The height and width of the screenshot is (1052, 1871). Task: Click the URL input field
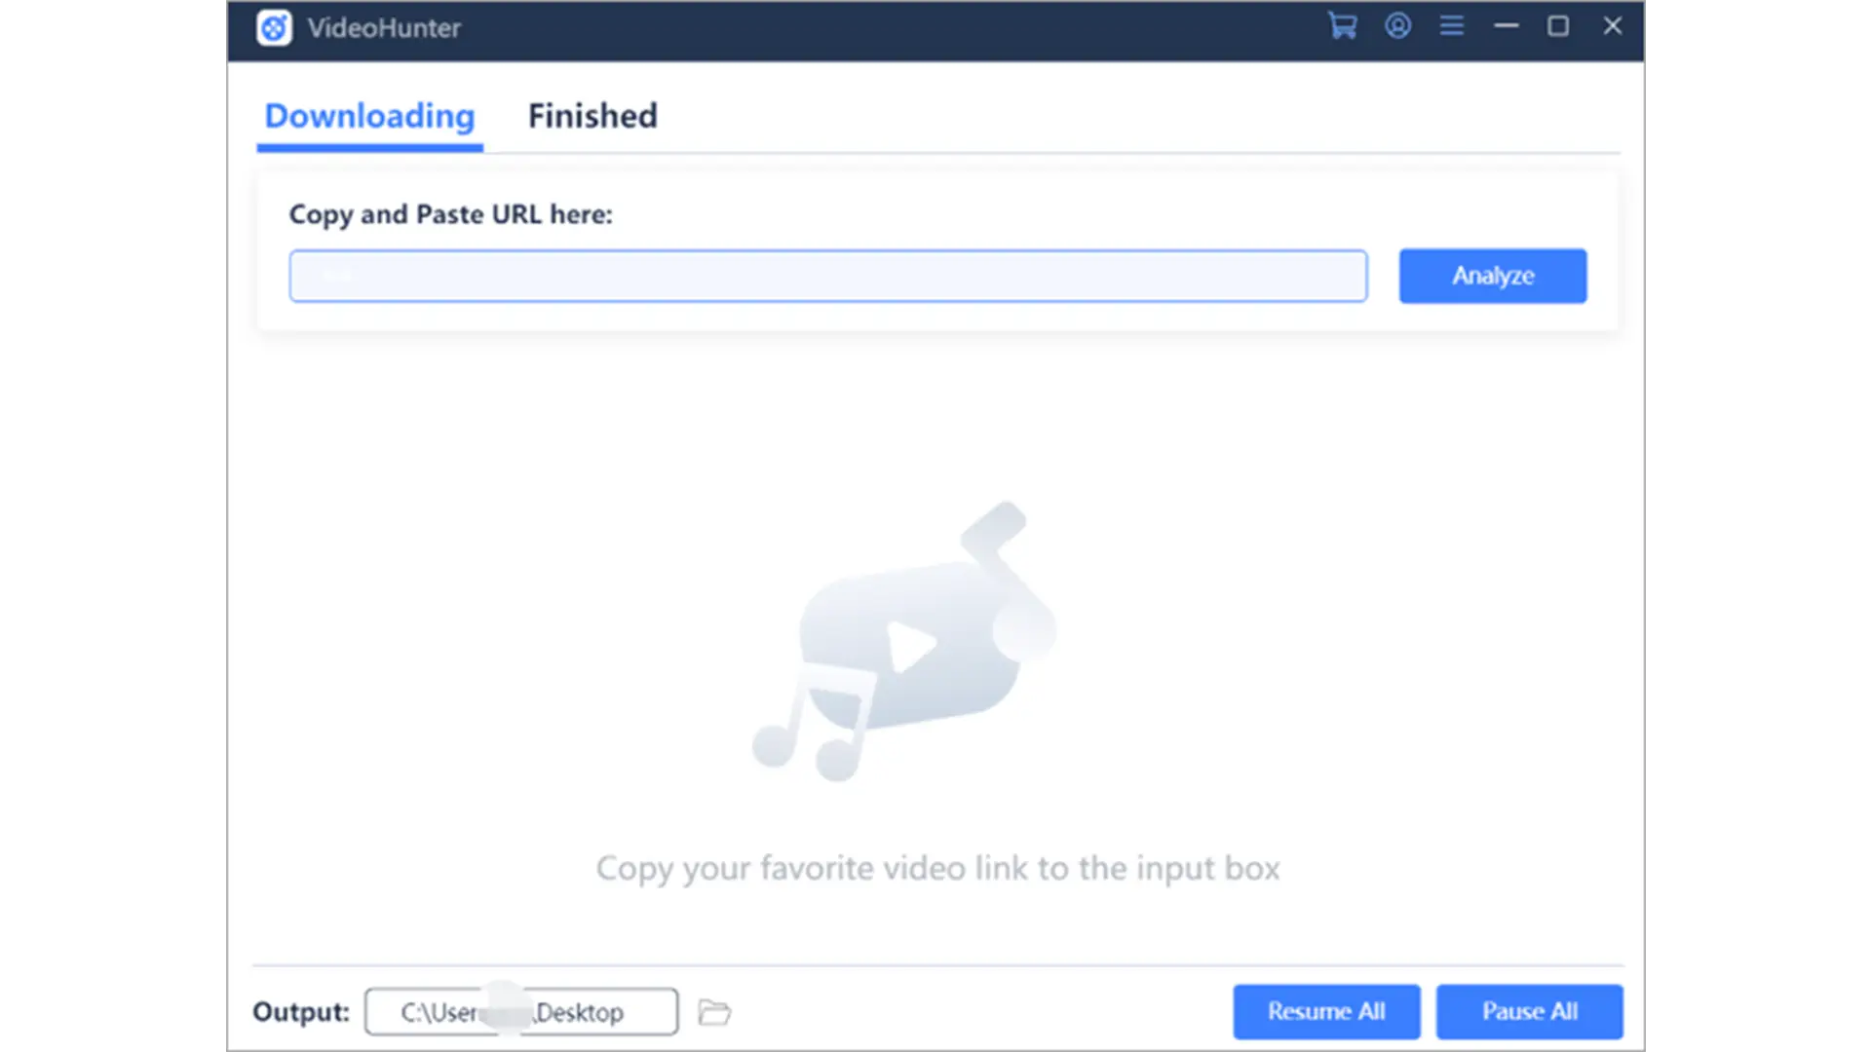click(x=827, y=275)
